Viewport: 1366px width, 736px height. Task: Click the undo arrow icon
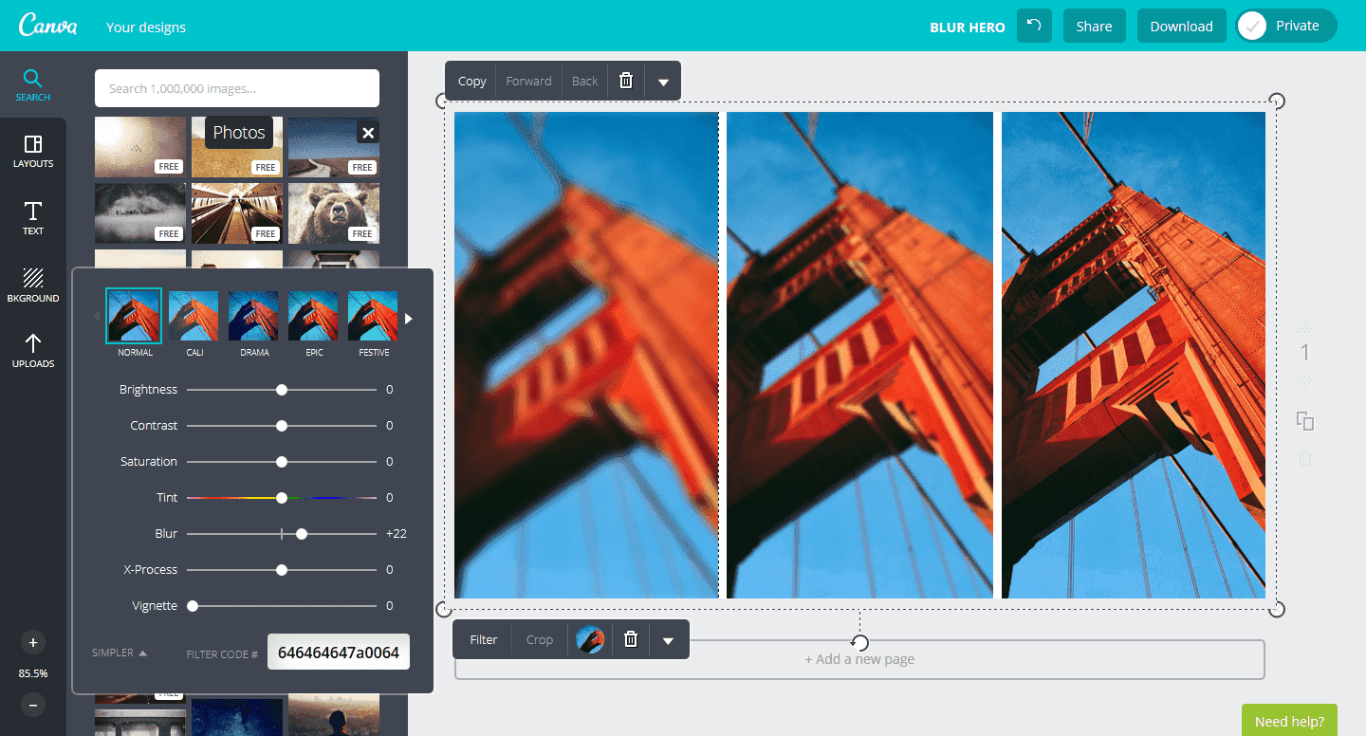(x=1034, y=26)
